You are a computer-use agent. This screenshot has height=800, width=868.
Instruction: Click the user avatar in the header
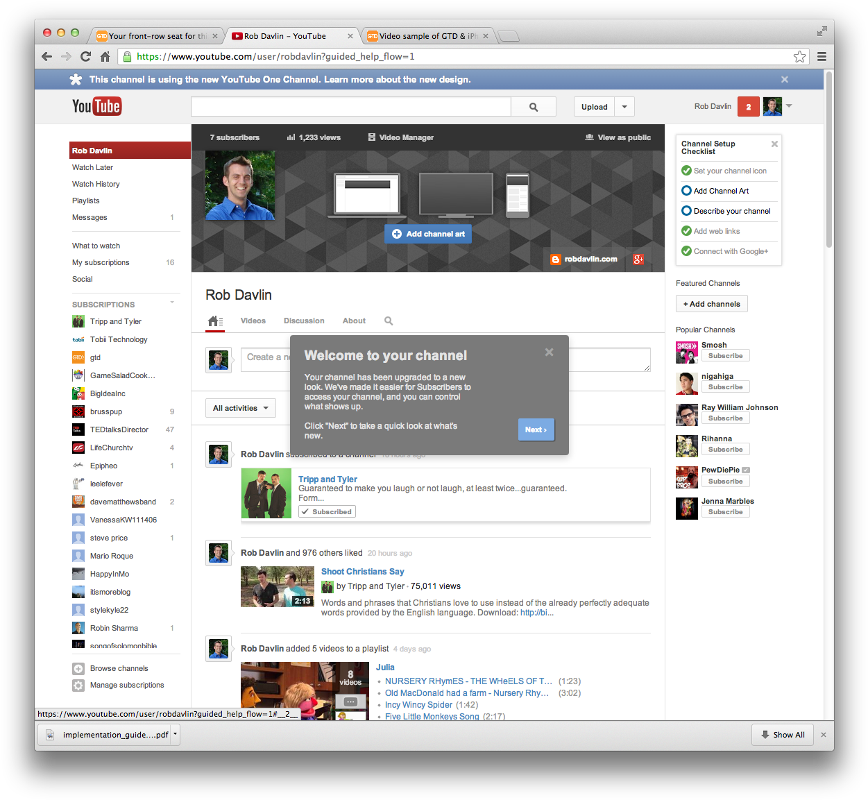coord(772,107)
